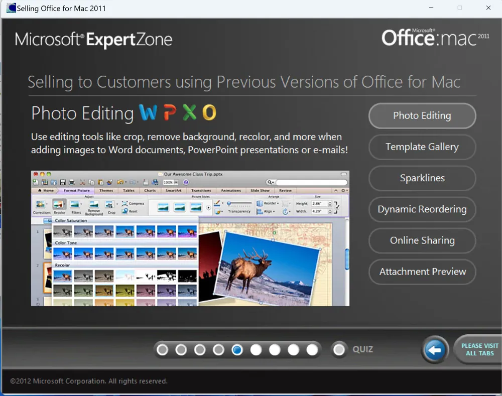Image resolution: width=502 pixels, height=396 pixels.
Task: Click the Copy icon in PowerPoint screenshot toolbar
Action: click(91, 182)
